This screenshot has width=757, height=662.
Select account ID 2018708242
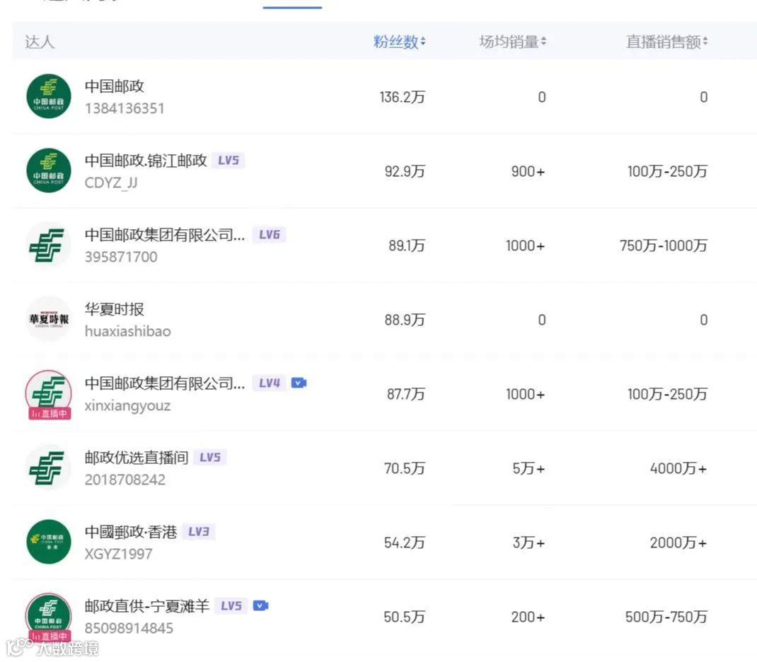(125, 480)
